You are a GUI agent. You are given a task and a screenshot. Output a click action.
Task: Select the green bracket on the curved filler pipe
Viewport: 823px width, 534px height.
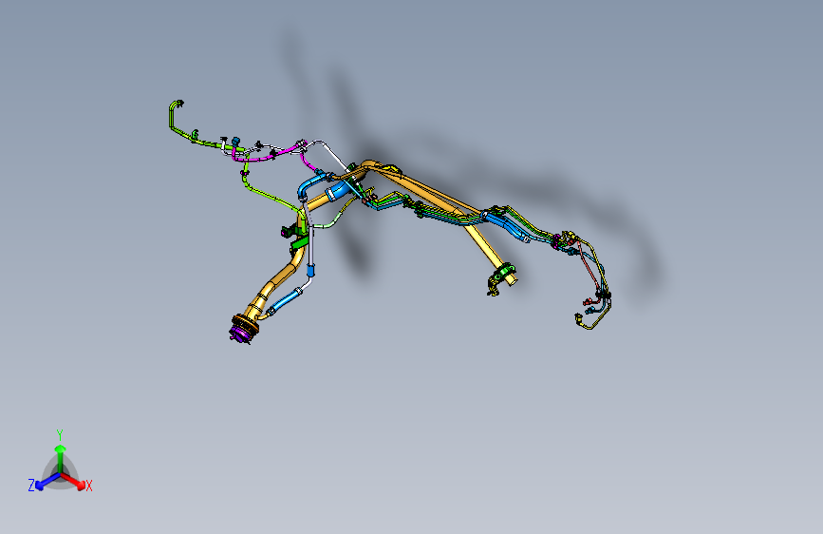click(x=300, y=242)
